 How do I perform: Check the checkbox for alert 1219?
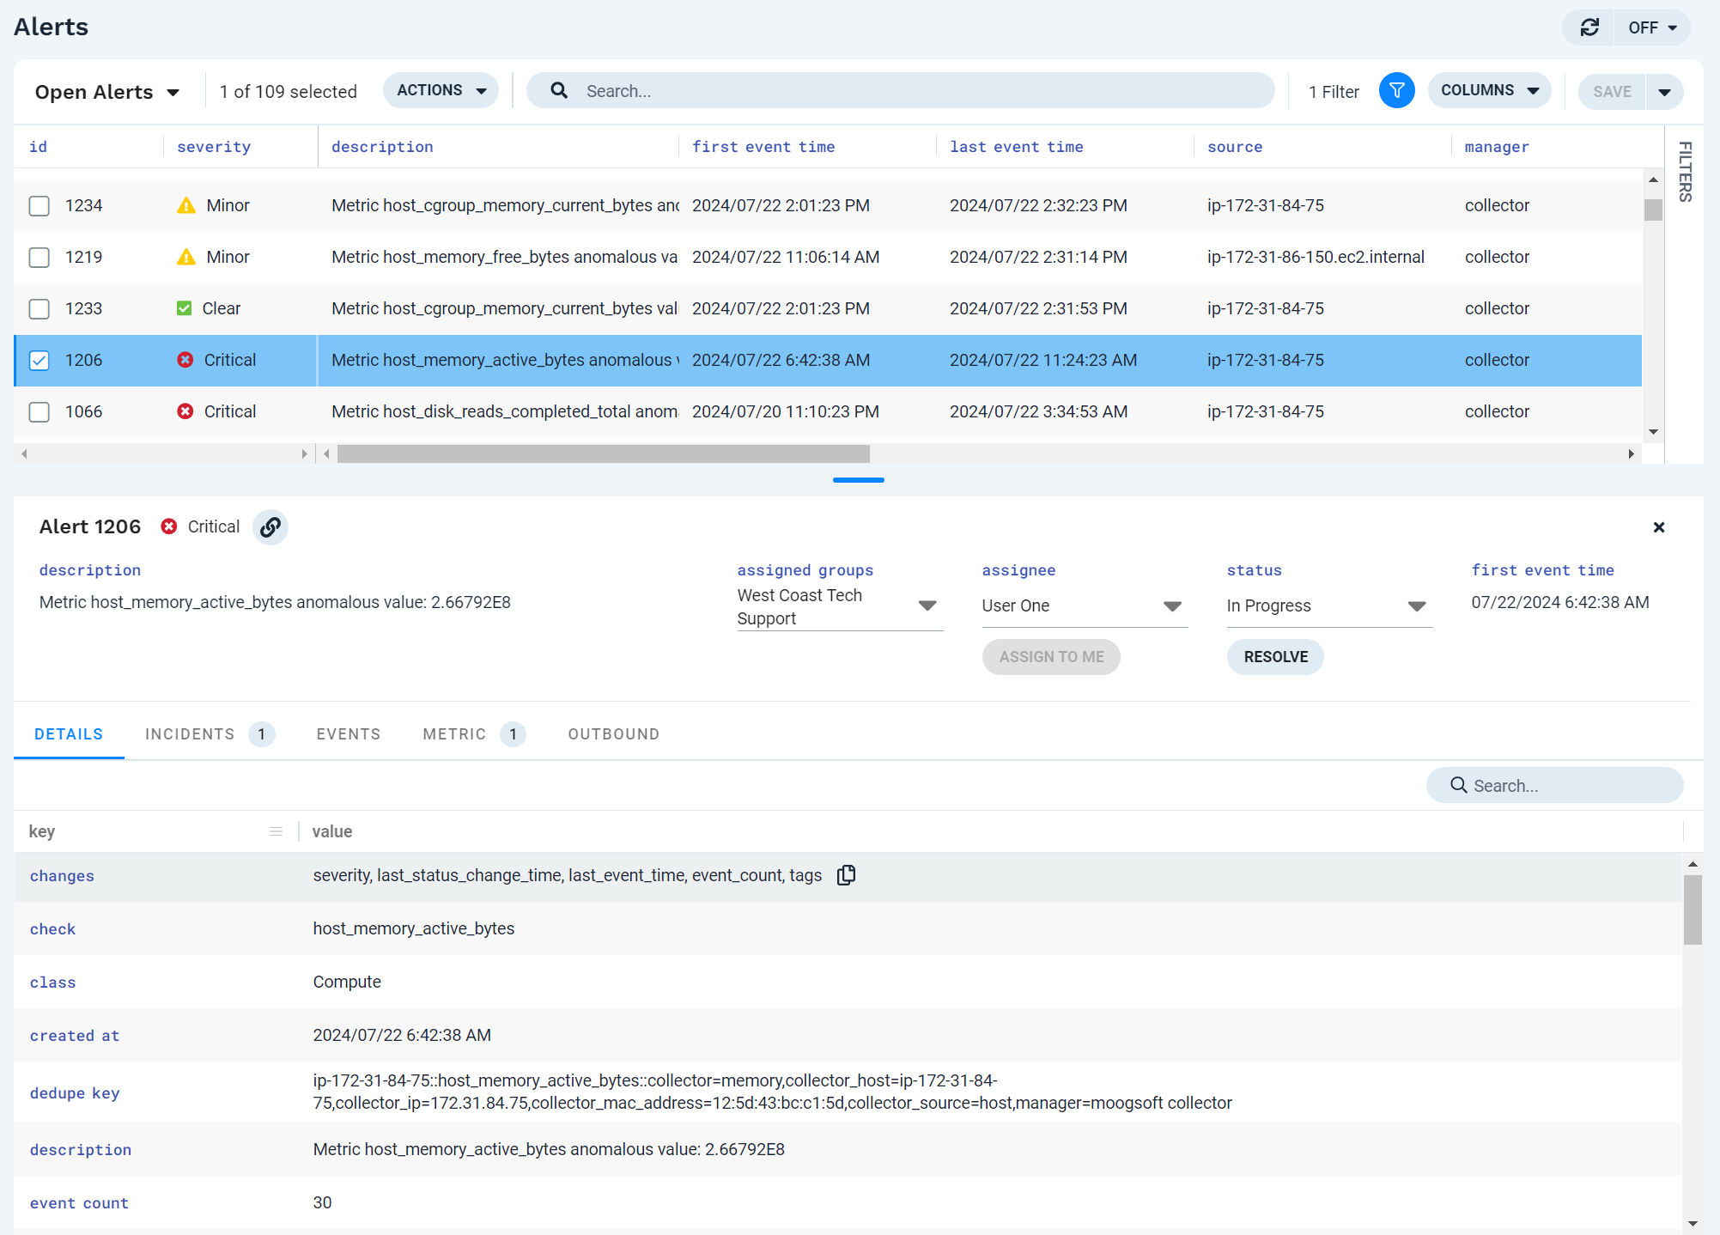point(39,257)
